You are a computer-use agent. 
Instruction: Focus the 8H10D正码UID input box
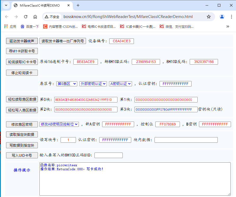point(108,155)
